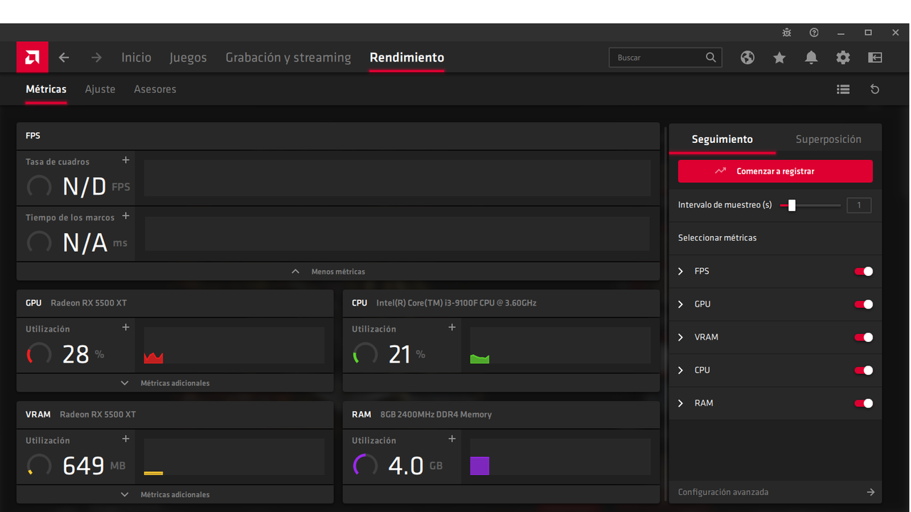
Task: Open the settings gear icon
Action: [x=843, y=58]
